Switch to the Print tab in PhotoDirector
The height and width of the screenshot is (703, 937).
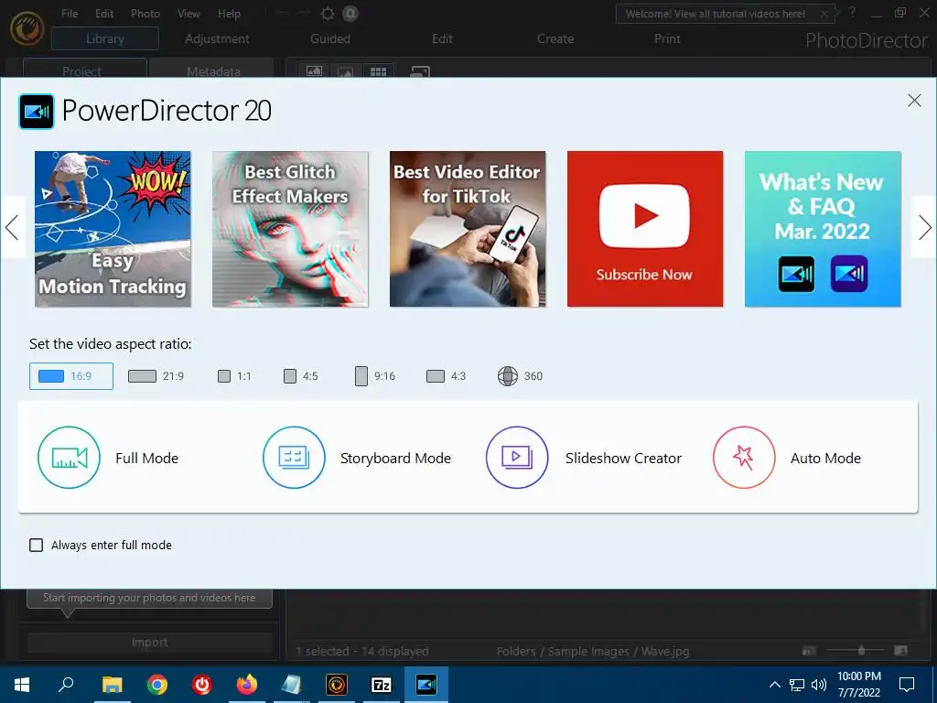(667, 38)
